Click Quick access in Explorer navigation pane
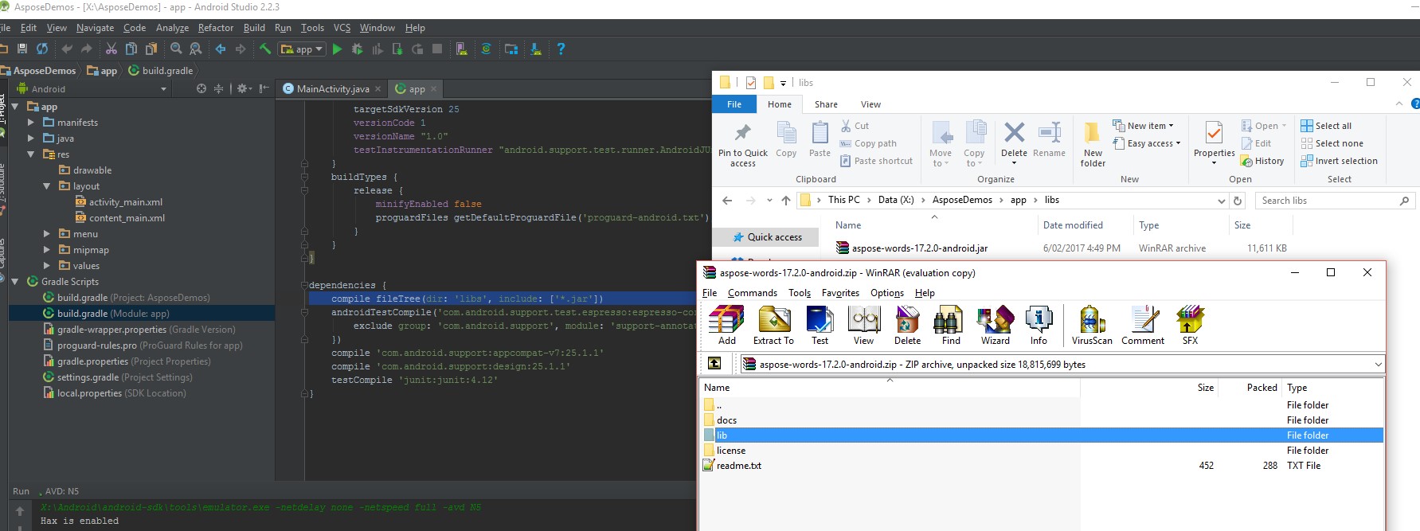This screenshot has width=1420, height=531. click(767, 236)
